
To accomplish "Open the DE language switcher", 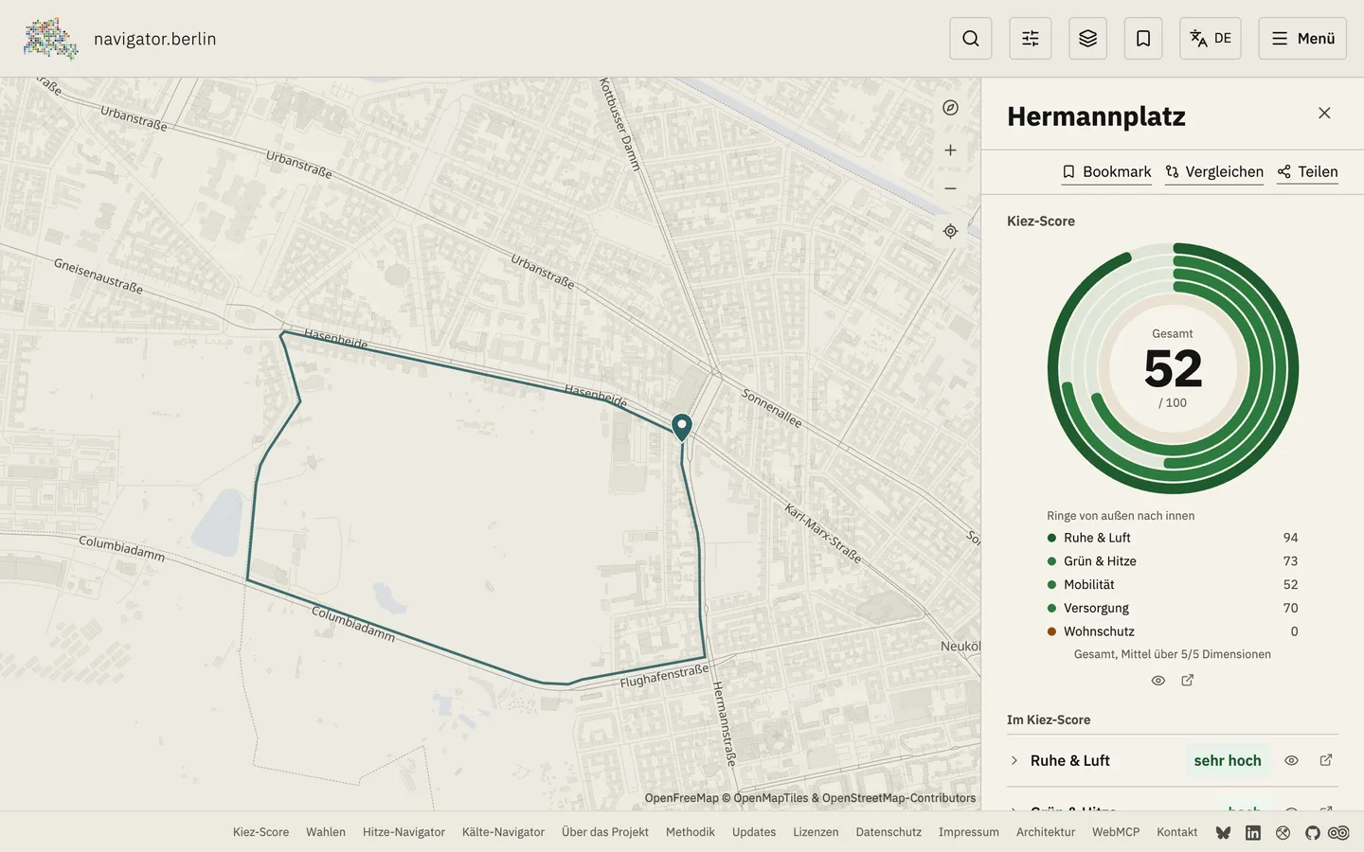I will click(1211, 39).
